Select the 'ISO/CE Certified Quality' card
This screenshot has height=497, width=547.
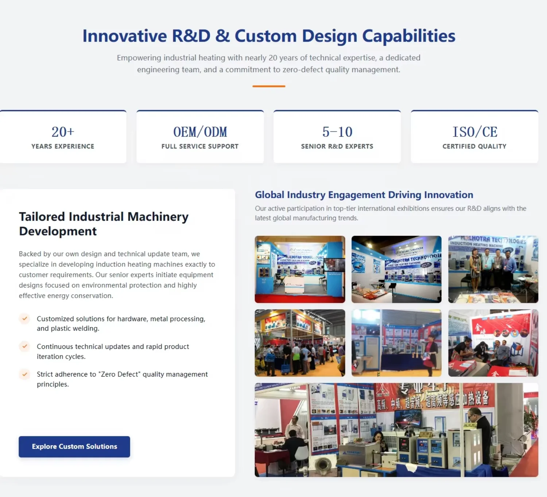(474, 137)
